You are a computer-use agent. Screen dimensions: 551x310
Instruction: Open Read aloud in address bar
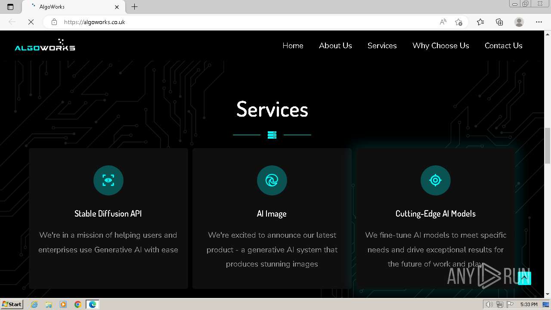pos(443,22)
